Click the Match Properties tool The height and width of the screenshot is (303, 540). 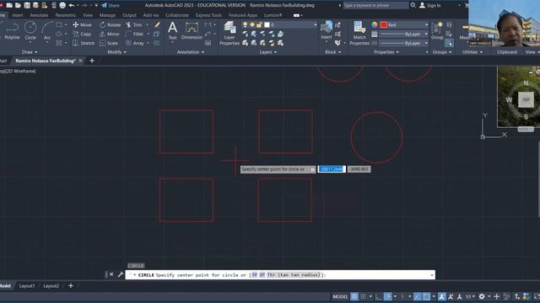pos(359,33)
